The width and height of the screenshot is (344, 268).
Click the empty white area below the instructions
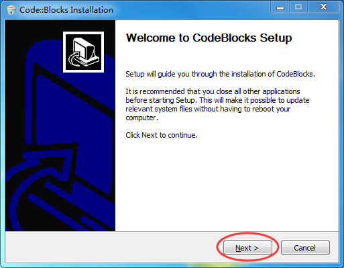point(227,183)
